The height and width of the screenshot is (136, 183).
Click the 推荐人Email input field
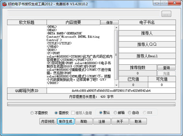coord(147,62)
